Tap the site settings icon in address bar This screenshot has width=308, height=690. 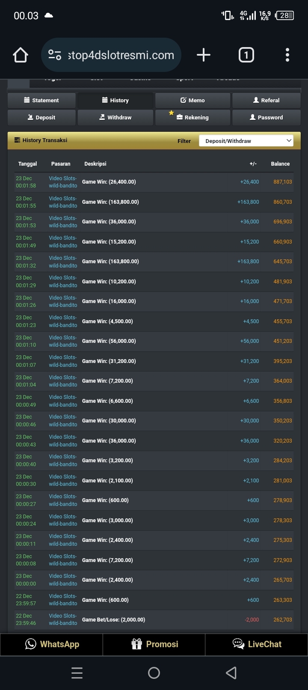pos(55,55)
